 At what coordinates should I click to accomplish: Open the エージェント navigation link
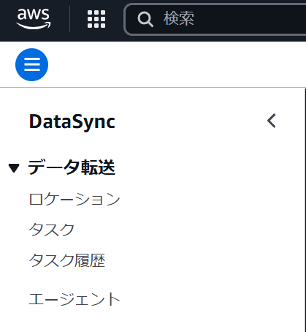click(74, 299)
